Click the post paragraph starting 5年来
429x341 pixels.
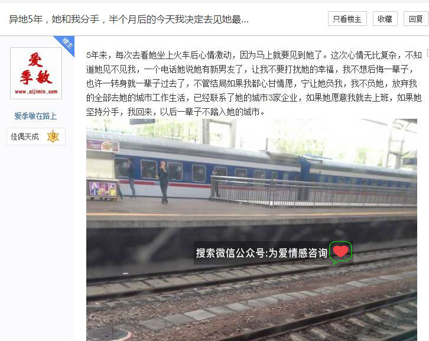click(253, 83)
